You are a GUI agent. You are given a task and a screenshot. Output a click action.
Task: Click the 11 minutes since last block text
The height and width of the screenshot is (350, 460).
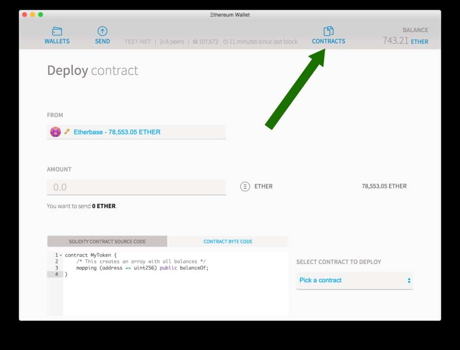click(x=263, y=42)
